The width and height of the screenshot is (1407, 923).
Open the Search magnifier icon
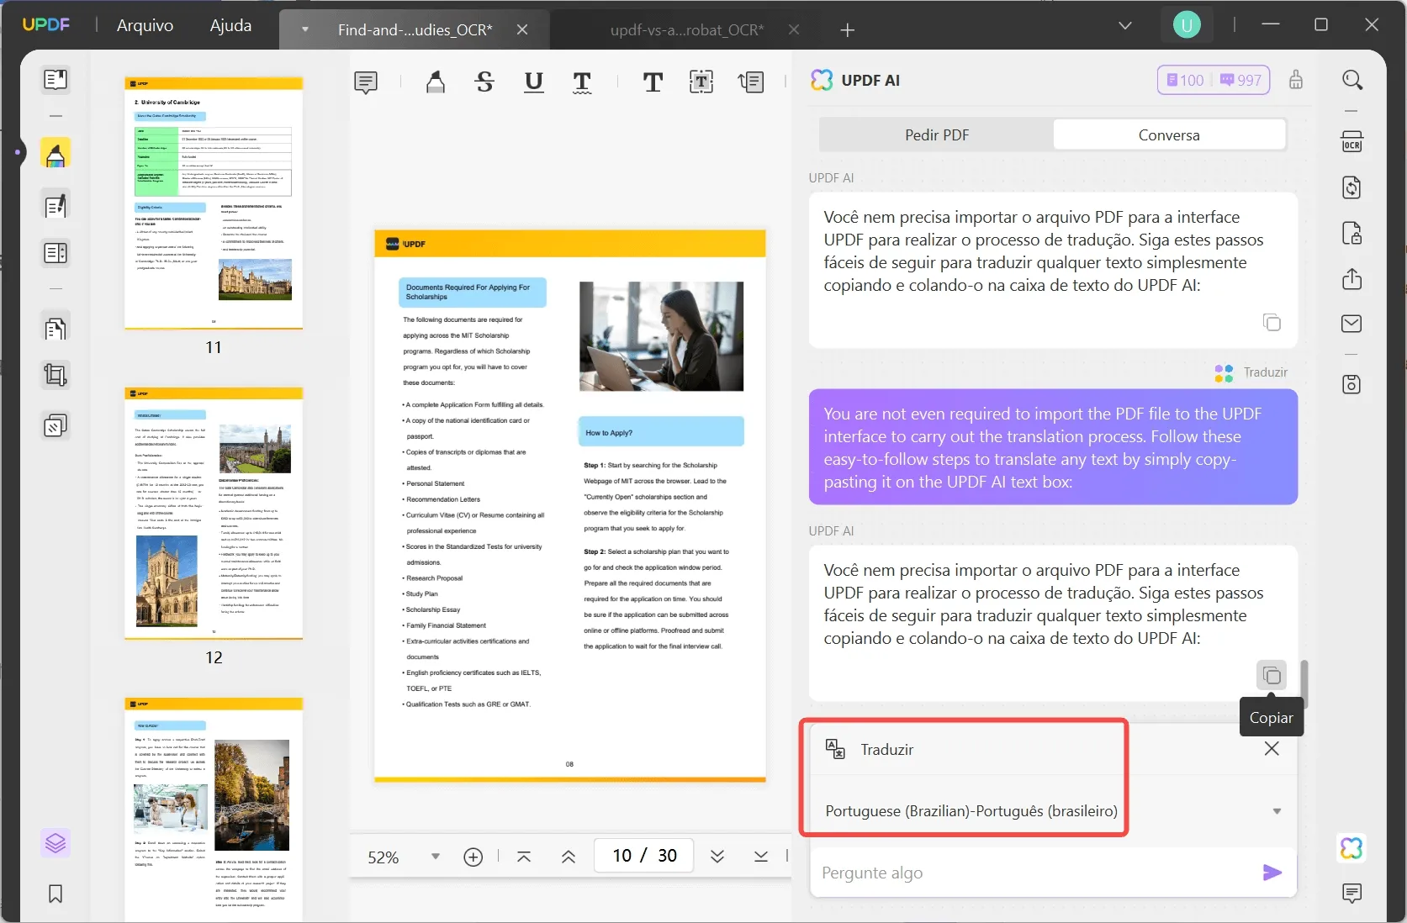1352,81
